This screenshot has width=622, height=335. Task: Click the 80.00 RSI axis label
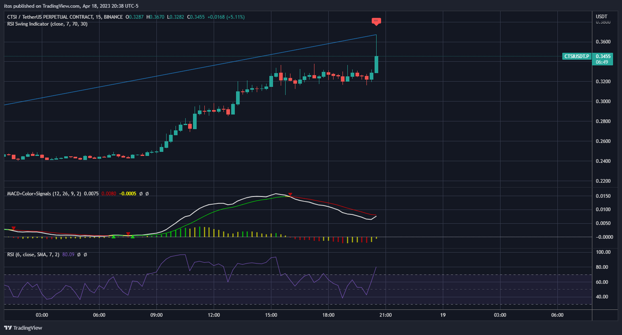(602, 267)
